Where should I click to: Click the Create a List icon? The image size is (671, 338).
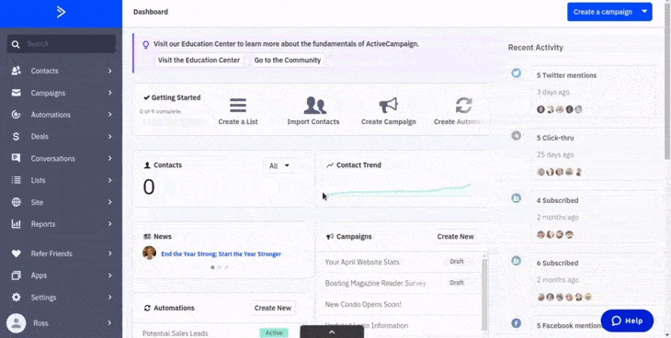click(238, 106)
